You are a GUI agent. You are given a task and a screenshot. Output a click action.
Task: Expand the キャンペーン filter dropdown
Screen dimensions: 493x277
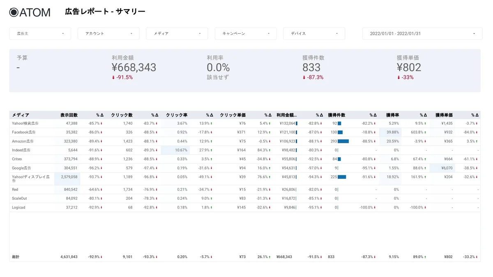click(245, 34)
